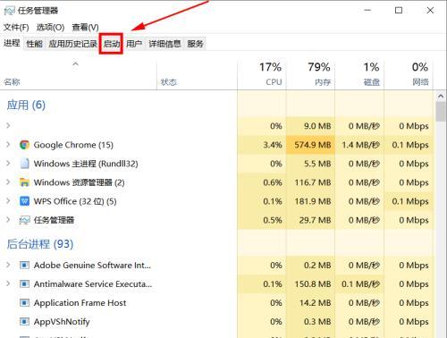
Task: Expand Antimalware Service Executa... row
Action: pos(8,284)
